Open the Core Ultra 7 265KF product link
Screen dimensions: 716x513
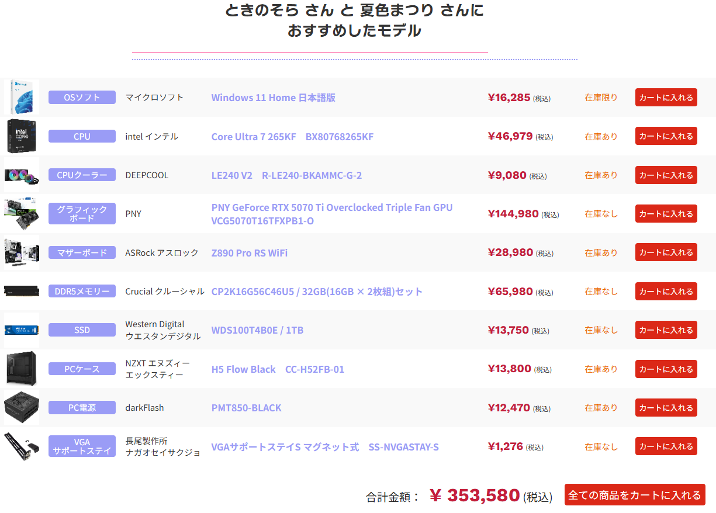(292, 137)
